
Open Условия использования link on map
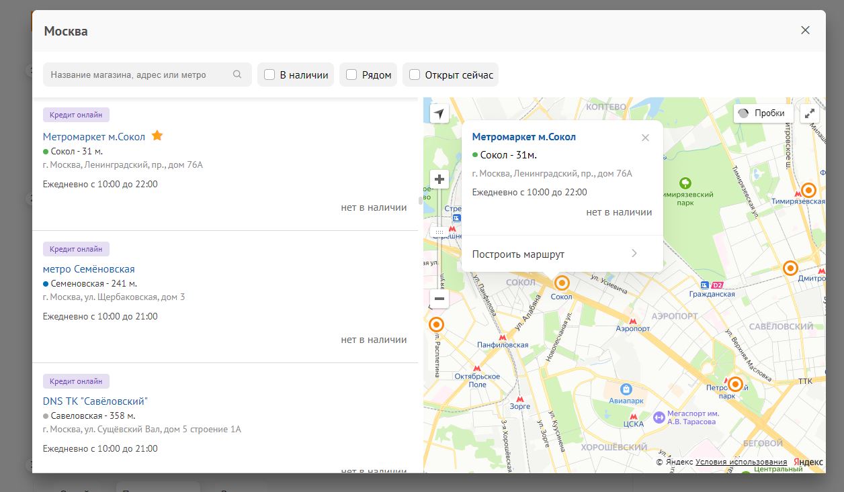pos(741,462)
